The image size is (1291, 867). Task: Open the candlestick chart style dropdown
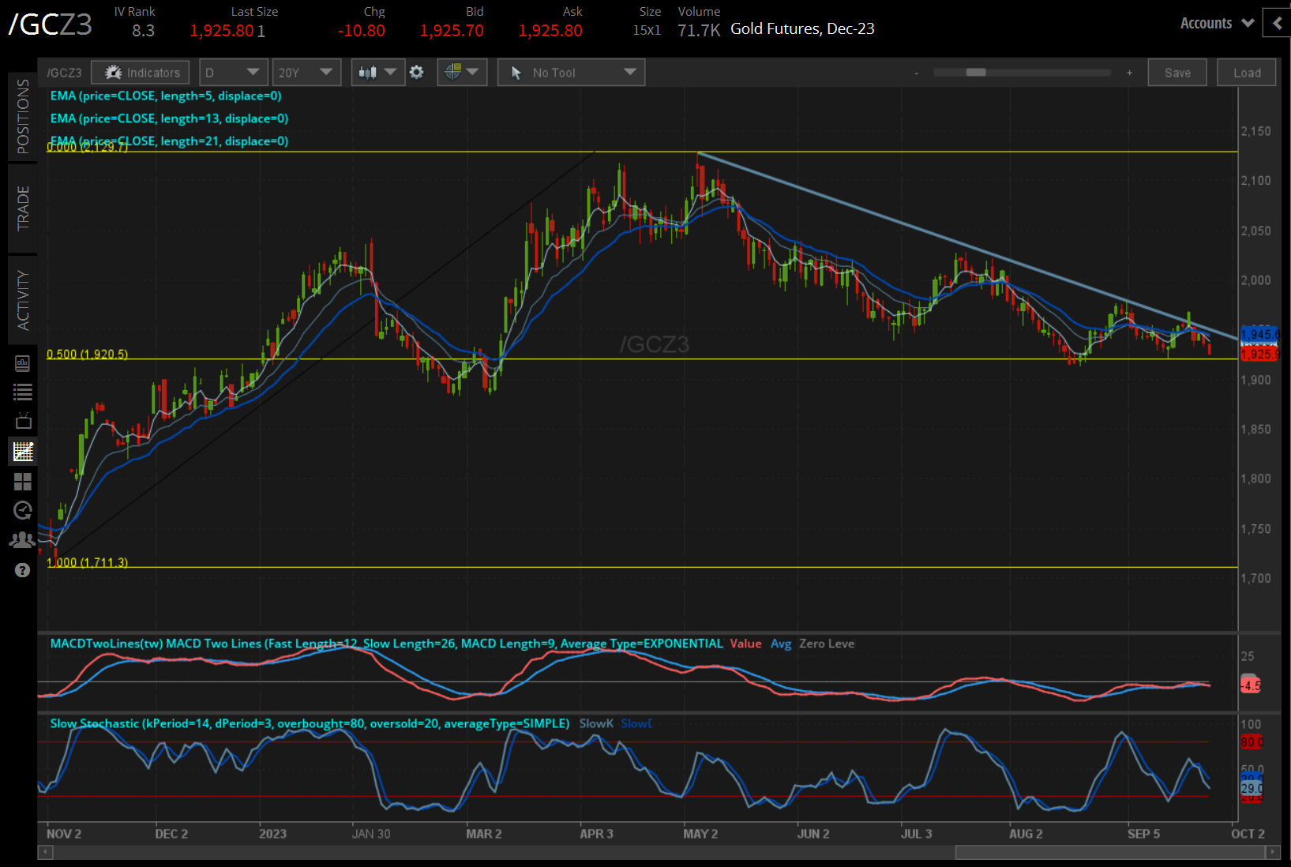[x=377, y=73]
